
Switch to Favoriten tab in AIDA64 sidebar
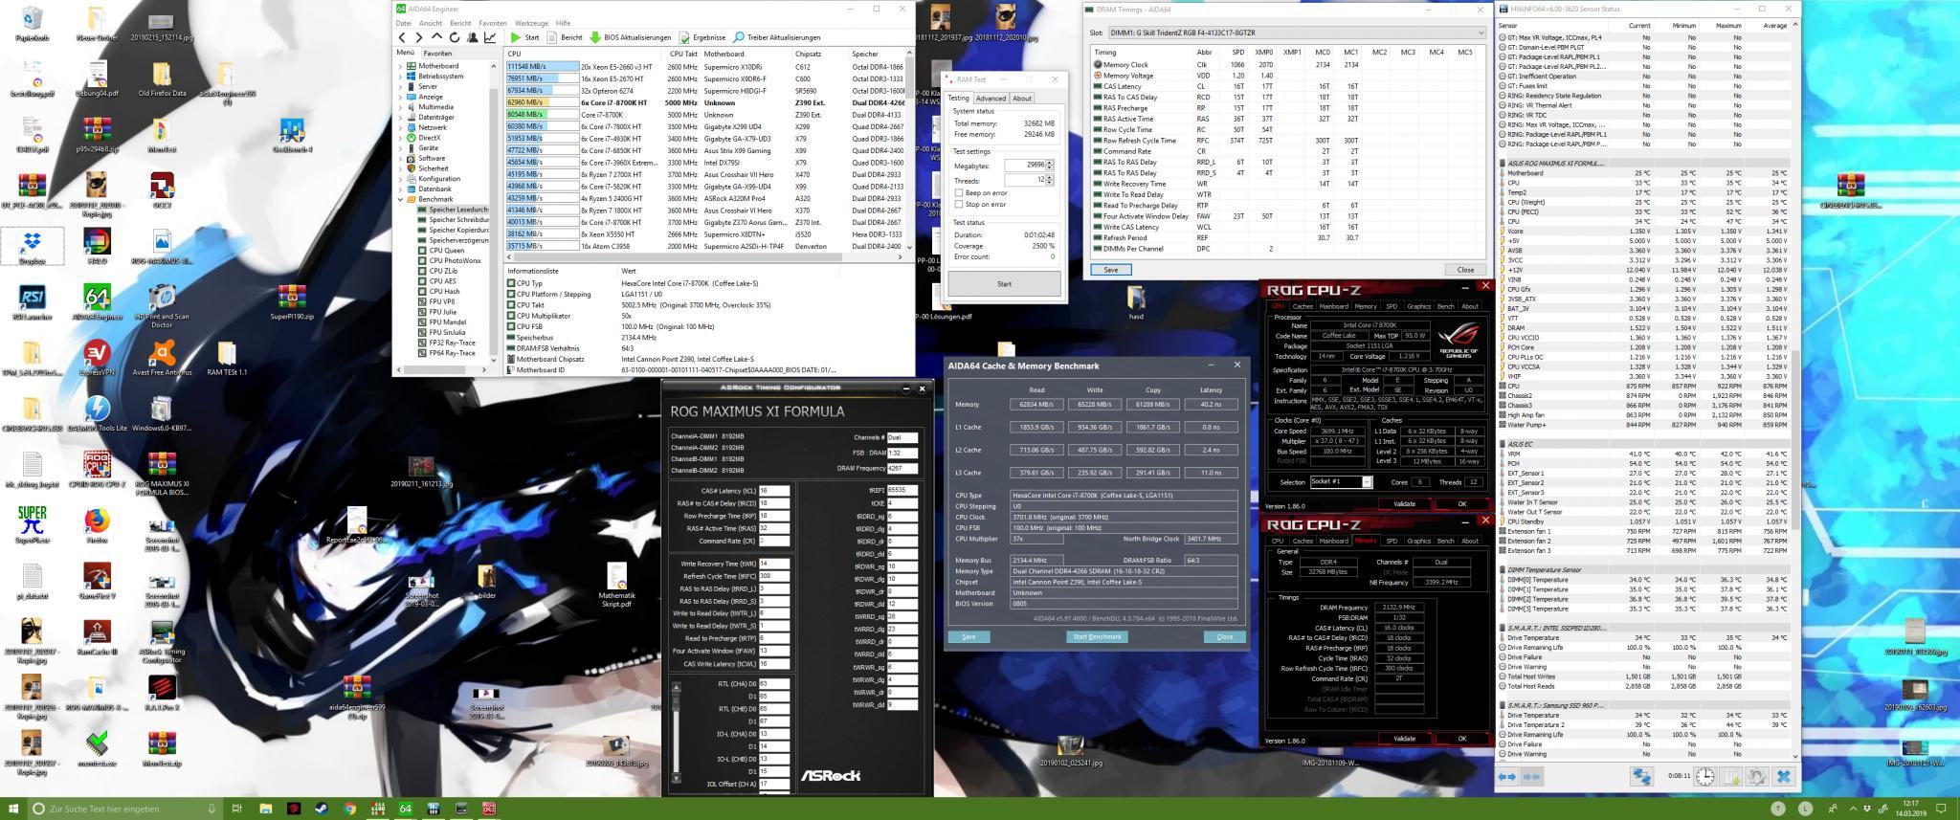(x=437, y=53)
